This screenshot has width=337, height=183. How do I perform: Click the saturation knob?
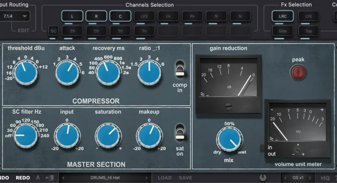[108, 136]
